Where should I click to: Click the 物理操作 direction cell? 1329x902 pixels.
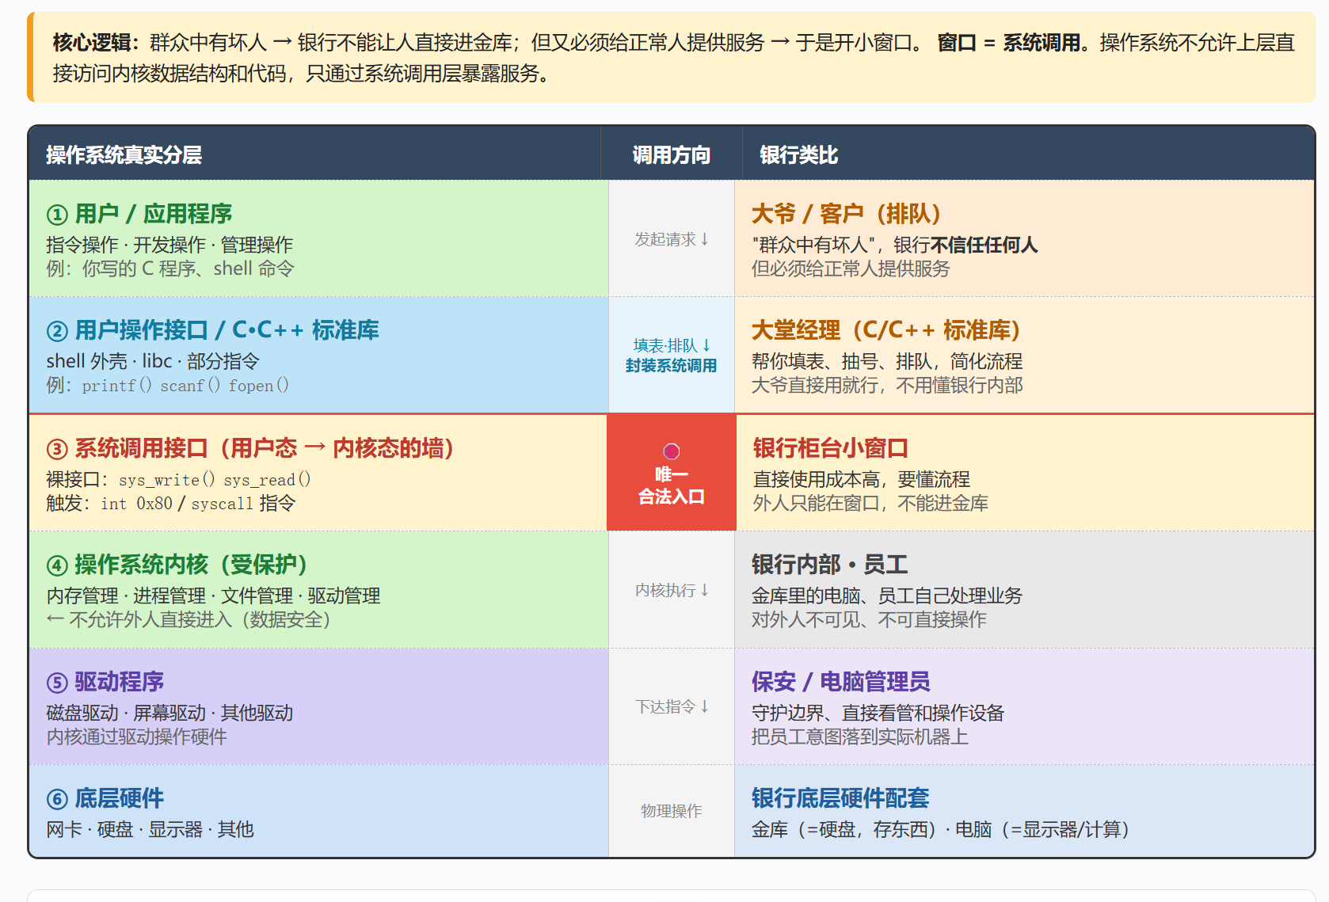672,811
